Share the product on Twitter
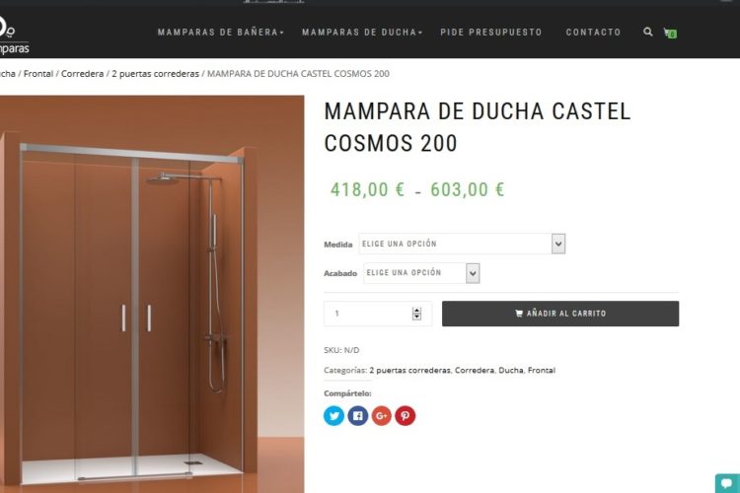740x493 pixels. 334,416
